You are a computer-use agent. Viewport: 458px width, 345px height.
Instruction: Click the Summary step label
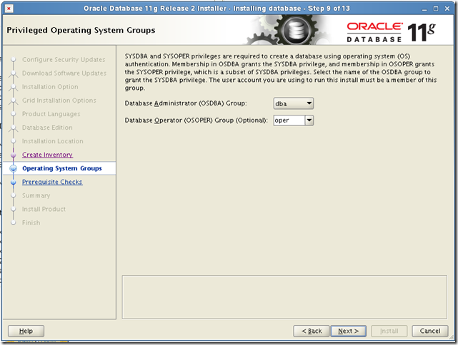36,195
